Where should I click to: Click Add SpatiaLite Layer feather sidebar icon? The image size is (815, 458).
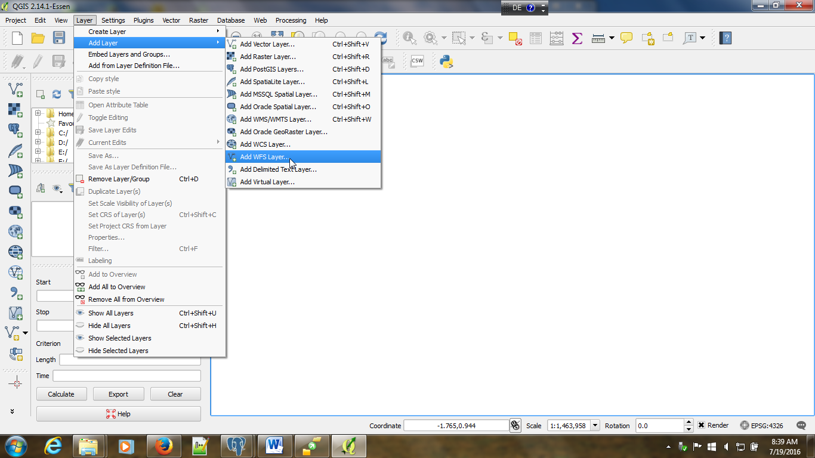pyautogui.click(x=16, y=150)
